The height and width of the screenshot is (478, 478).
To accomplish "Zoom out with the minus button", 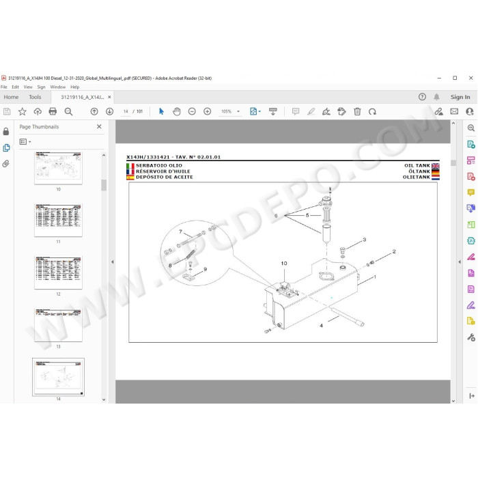I will 192,111.
